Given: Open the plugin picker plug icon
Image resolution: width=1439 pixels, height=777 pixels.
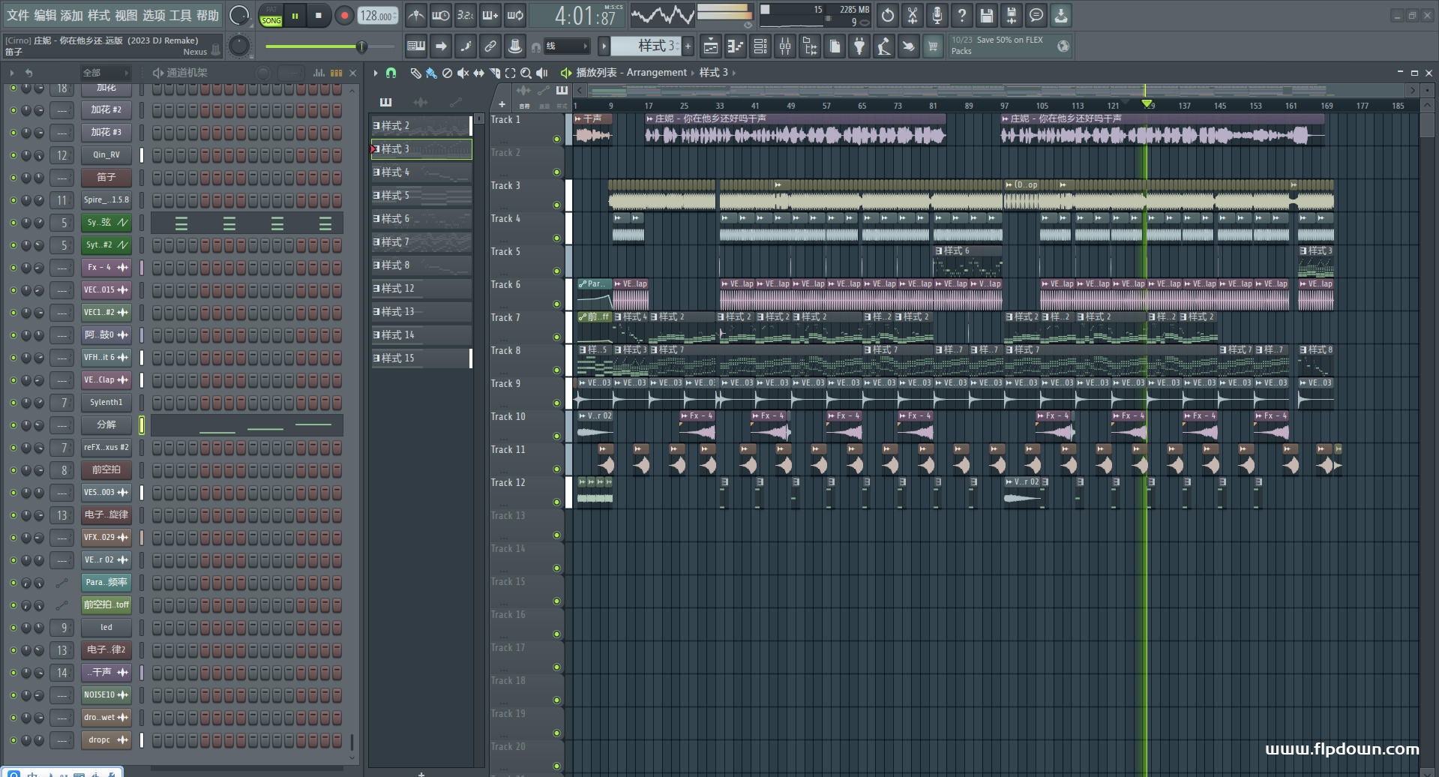Looking at the screenshot, I should point(859,46).
